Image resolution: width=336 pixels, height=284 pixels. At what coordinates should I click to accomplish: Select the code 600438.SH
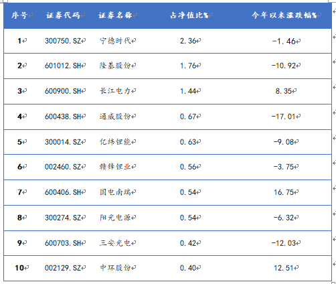tap(63, 117)
